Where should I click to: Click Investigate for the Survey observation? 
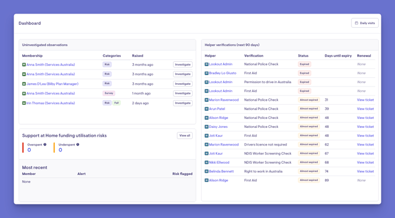click(183, 93)
